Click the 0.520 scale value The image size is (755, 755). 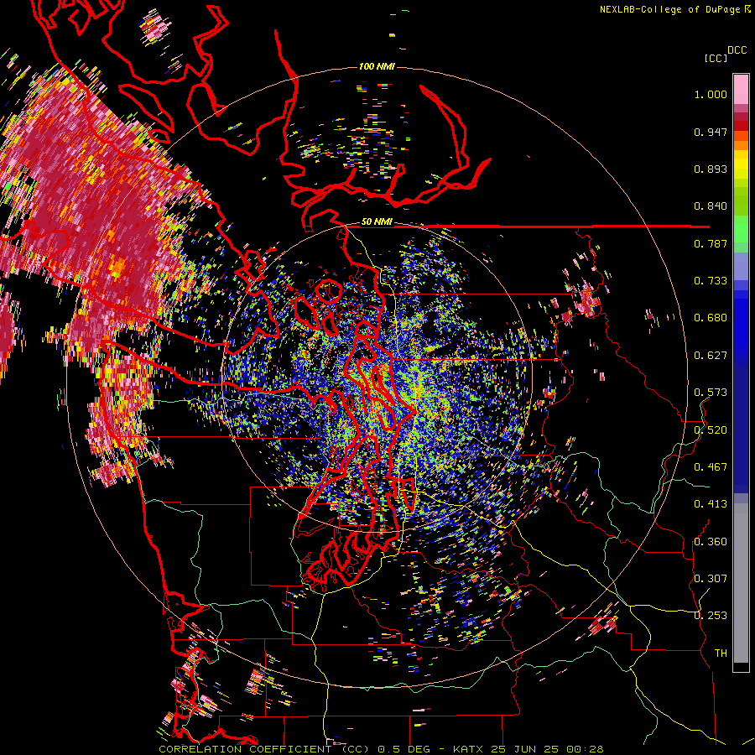711,430
